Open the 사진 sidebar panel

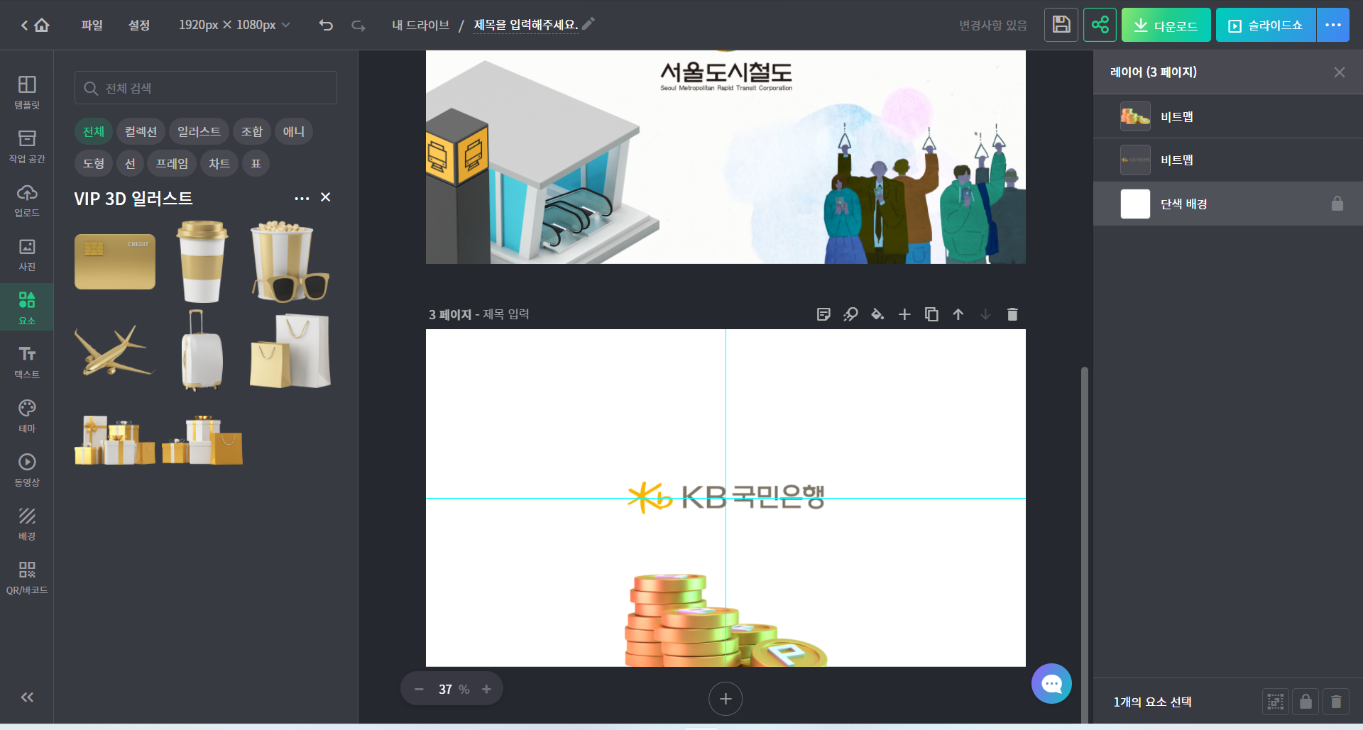(27, 255)
